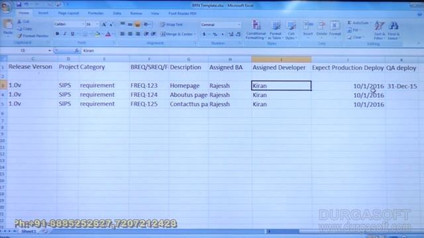Click the formula bar showing Kiran
This screenshot has width=424, height=238.
(252, 50)
